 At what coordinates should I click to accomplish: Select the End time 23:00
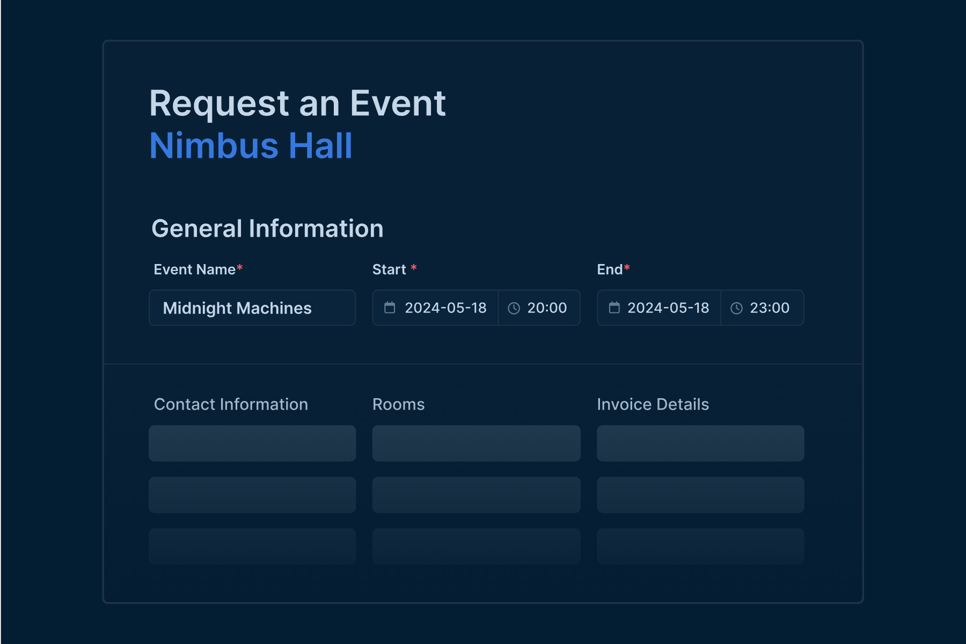770,308
